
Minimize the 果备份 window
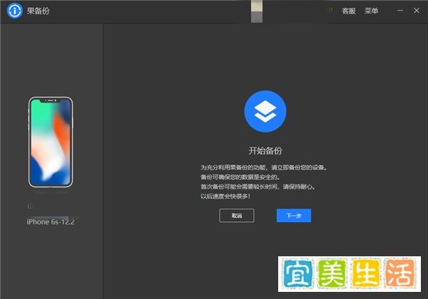[399, 11]
